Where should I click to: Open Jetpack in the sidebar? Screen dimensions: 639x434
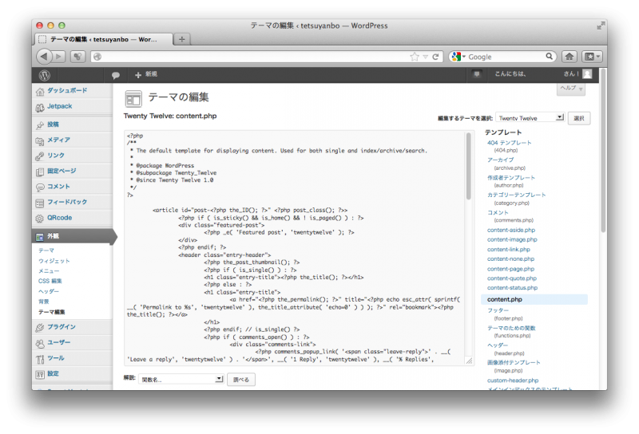point(59,106)
